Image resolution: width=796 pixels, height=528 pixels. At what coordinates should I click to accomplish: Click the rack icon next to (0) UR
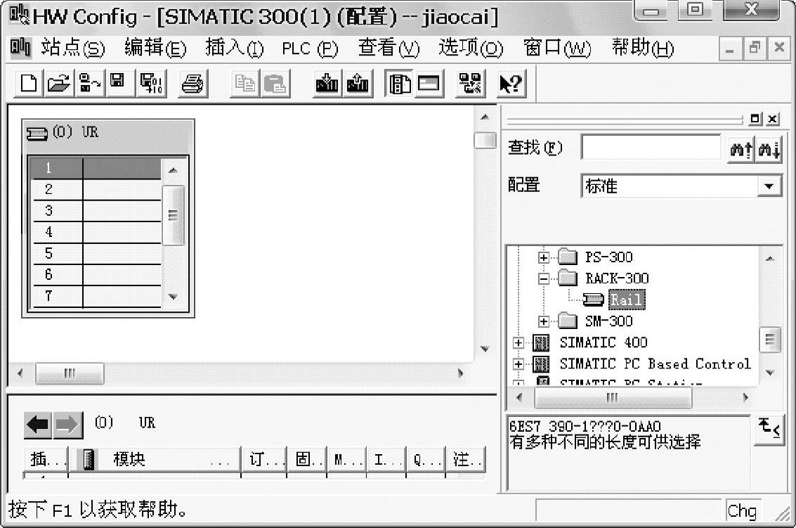[37, 134]
